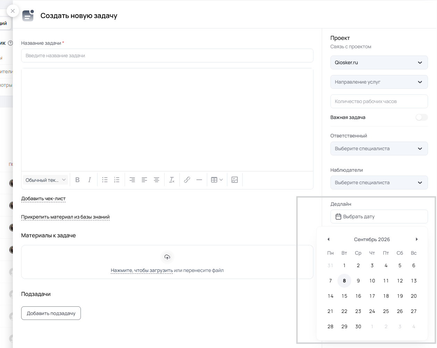Expand the "Направление услуг" dropdown
The width and height of the screenshot is (437, 348).
(x=379, y=82)
